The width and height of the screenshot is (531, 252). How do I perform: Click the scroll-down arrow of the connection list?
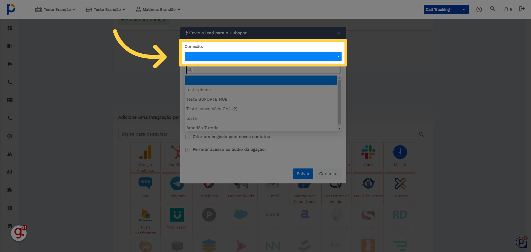click(339, 128)
